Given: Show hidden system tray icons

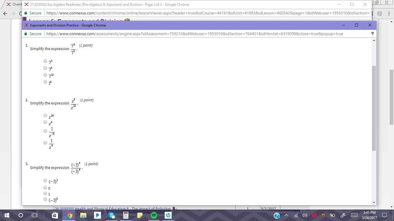Looking at the screenshot, I should (x=286, y=215).
